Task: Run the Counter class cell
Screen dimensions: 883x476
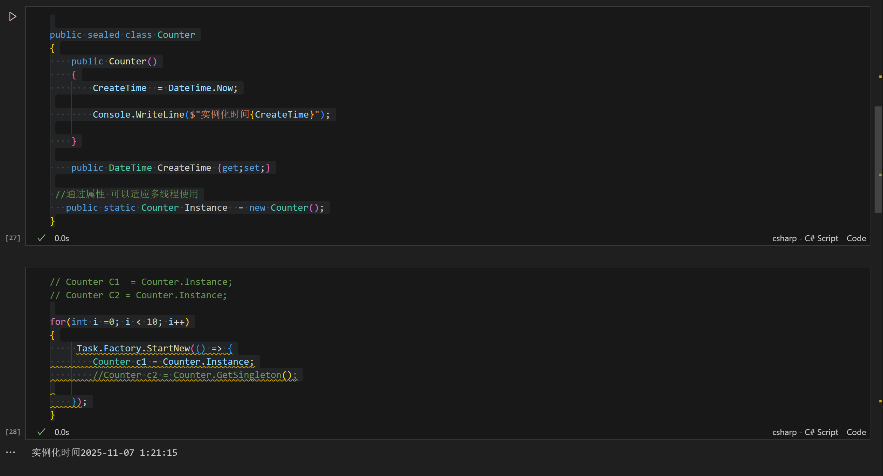Action: (13, 16)
